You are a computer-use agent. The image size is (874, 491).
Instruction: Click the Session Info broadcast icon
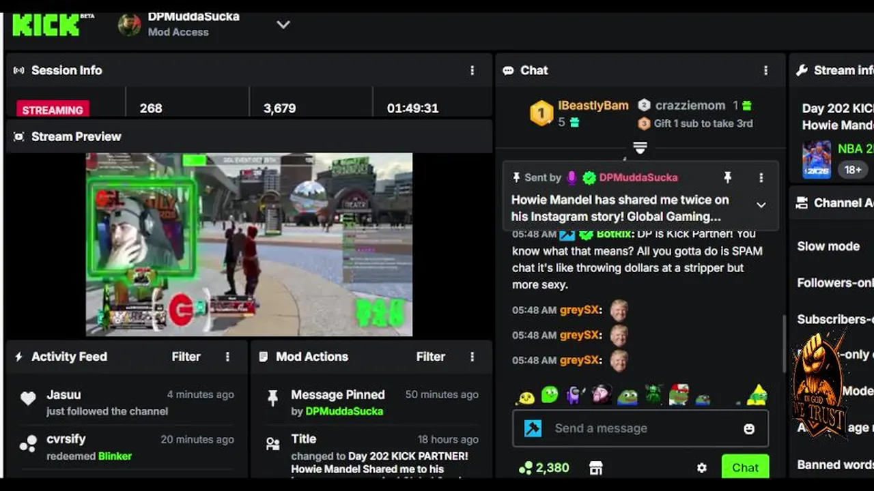coord(19,70)
